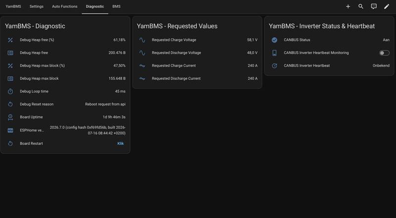Click the pencil edit dashboard icon

[387, 6]
